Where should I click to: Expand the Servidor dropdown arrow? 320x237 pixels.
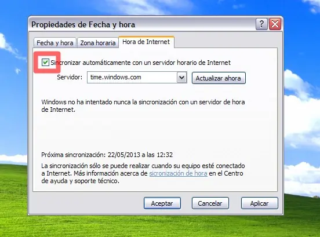pos(181,77)
